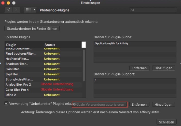
Task: Click Globale Verwendung autorisieren button
Action: click(100, 105)
